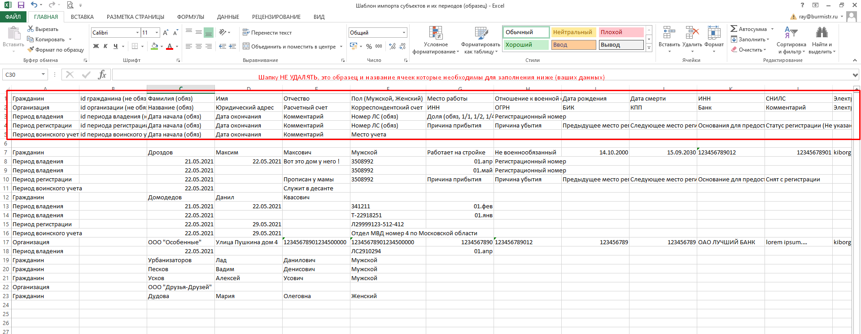Apply the Плохой red cell style
Image resolution: width=861 pixels, height=334 pixels.
621,32
